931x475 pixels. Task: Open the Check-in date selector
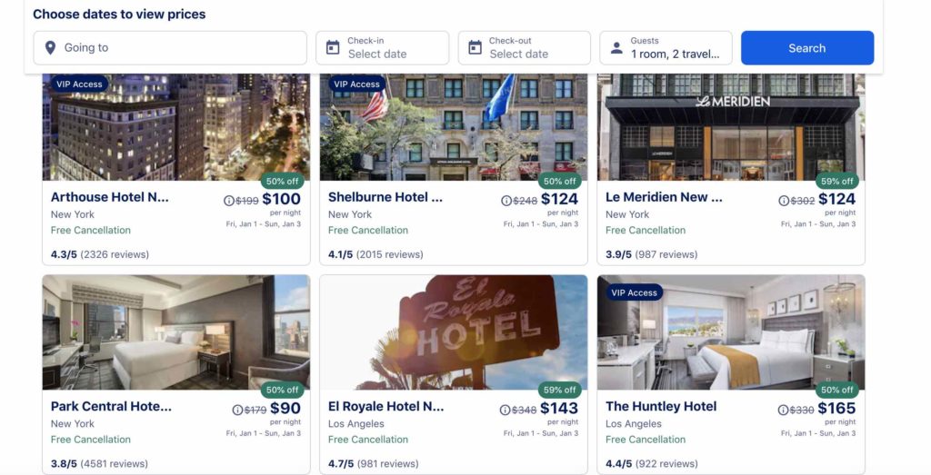point(383,48)
